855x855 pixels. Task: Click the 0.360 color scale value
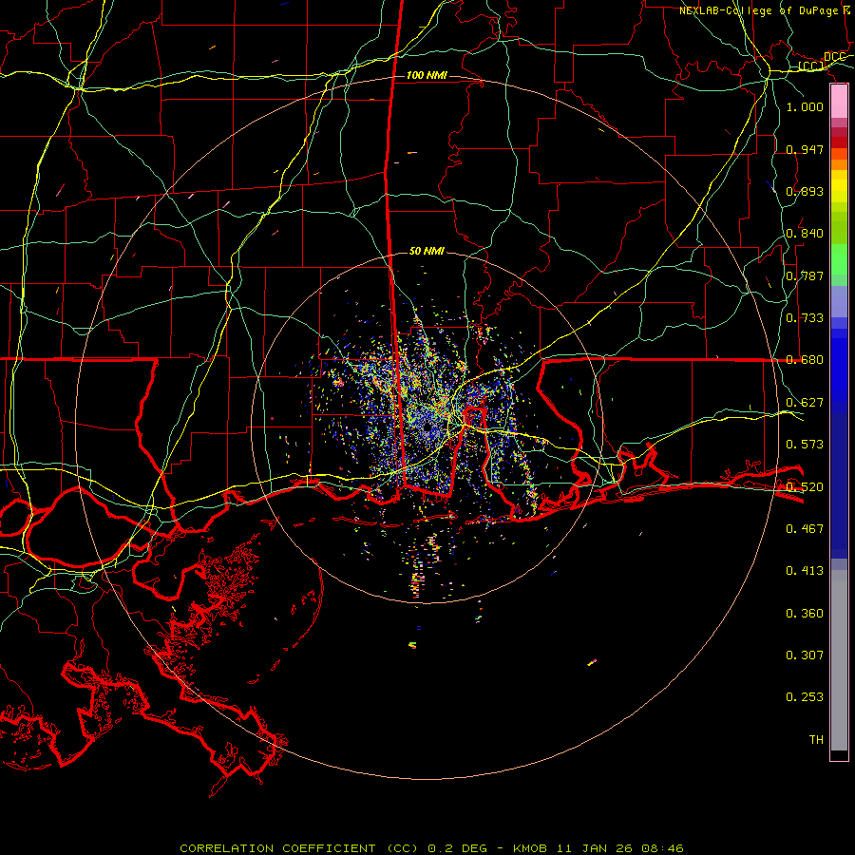click(x=805, y=613)
